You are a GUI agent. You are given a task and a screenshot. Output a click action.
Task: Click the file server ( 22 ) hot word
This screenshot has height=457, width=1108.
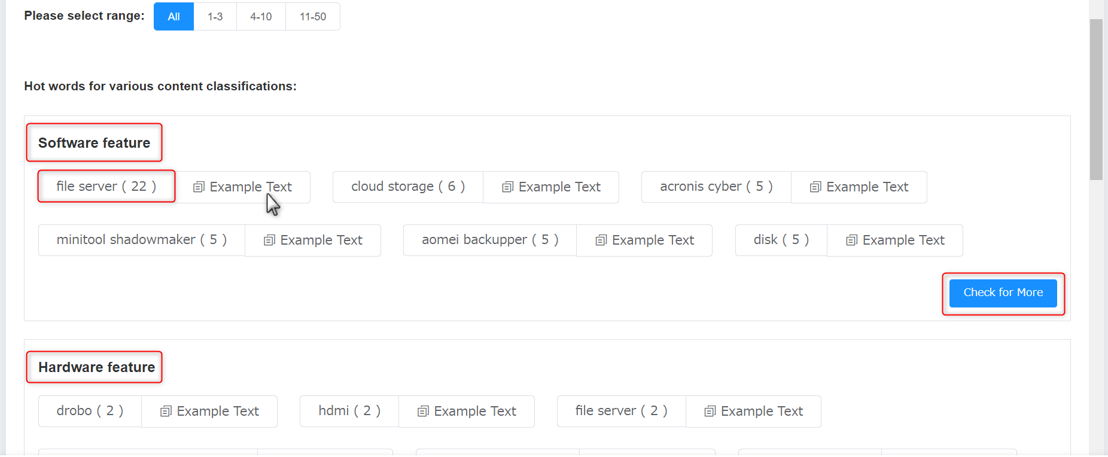click(106, 187)
